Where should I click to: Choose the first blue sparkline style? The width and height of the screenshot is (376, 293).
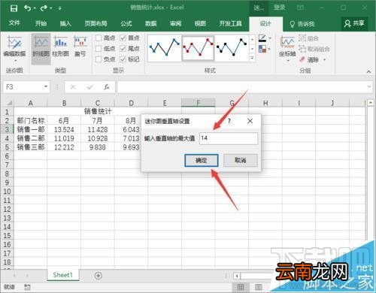(165, 47)
